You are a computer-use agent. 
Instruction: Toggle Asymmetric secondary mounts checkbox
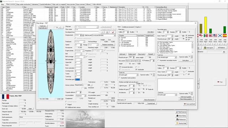point(159,60)
